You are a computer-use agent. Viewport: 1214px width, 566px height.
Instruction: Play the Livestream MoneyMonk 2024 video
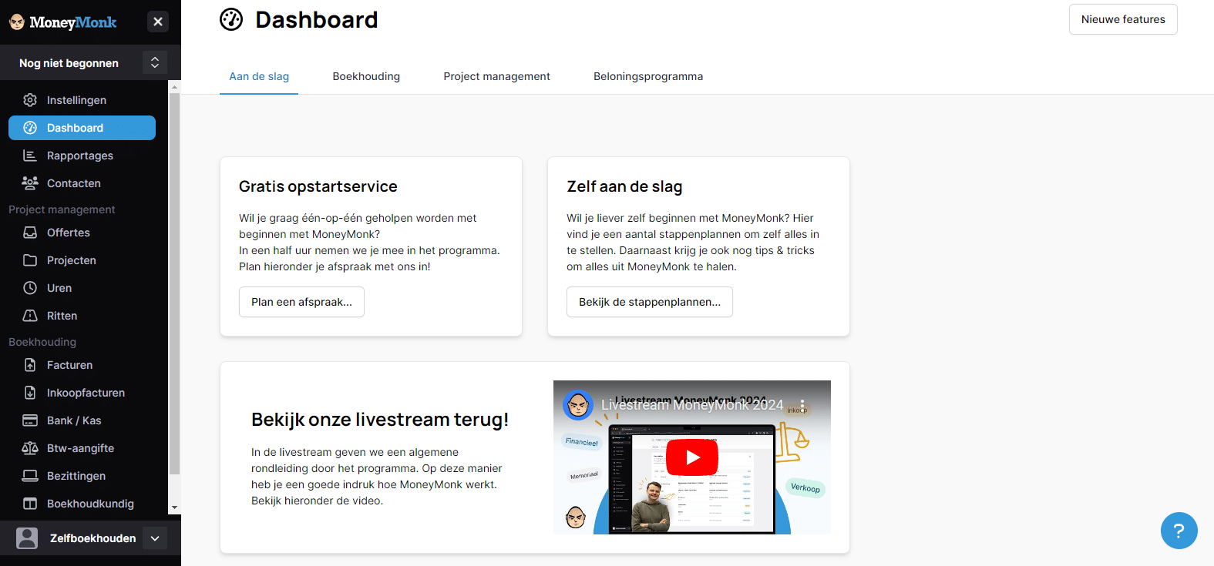point(692,457)
